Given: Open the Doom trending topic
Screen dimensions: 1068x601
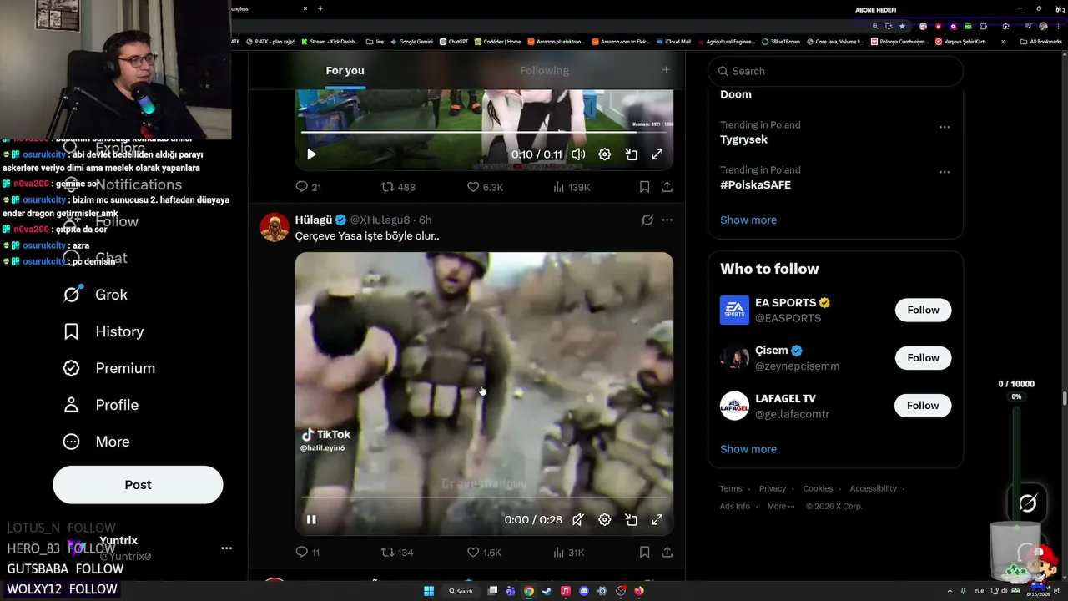Looking at the screenshot, I should pos(736,94).
